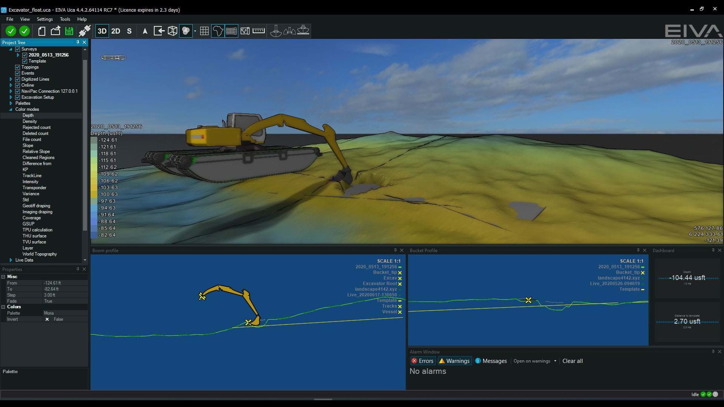Click the chart scroll icon in toolbar
Image resolution: width=724 pixels, height=407 pixels.
(245, 31)
